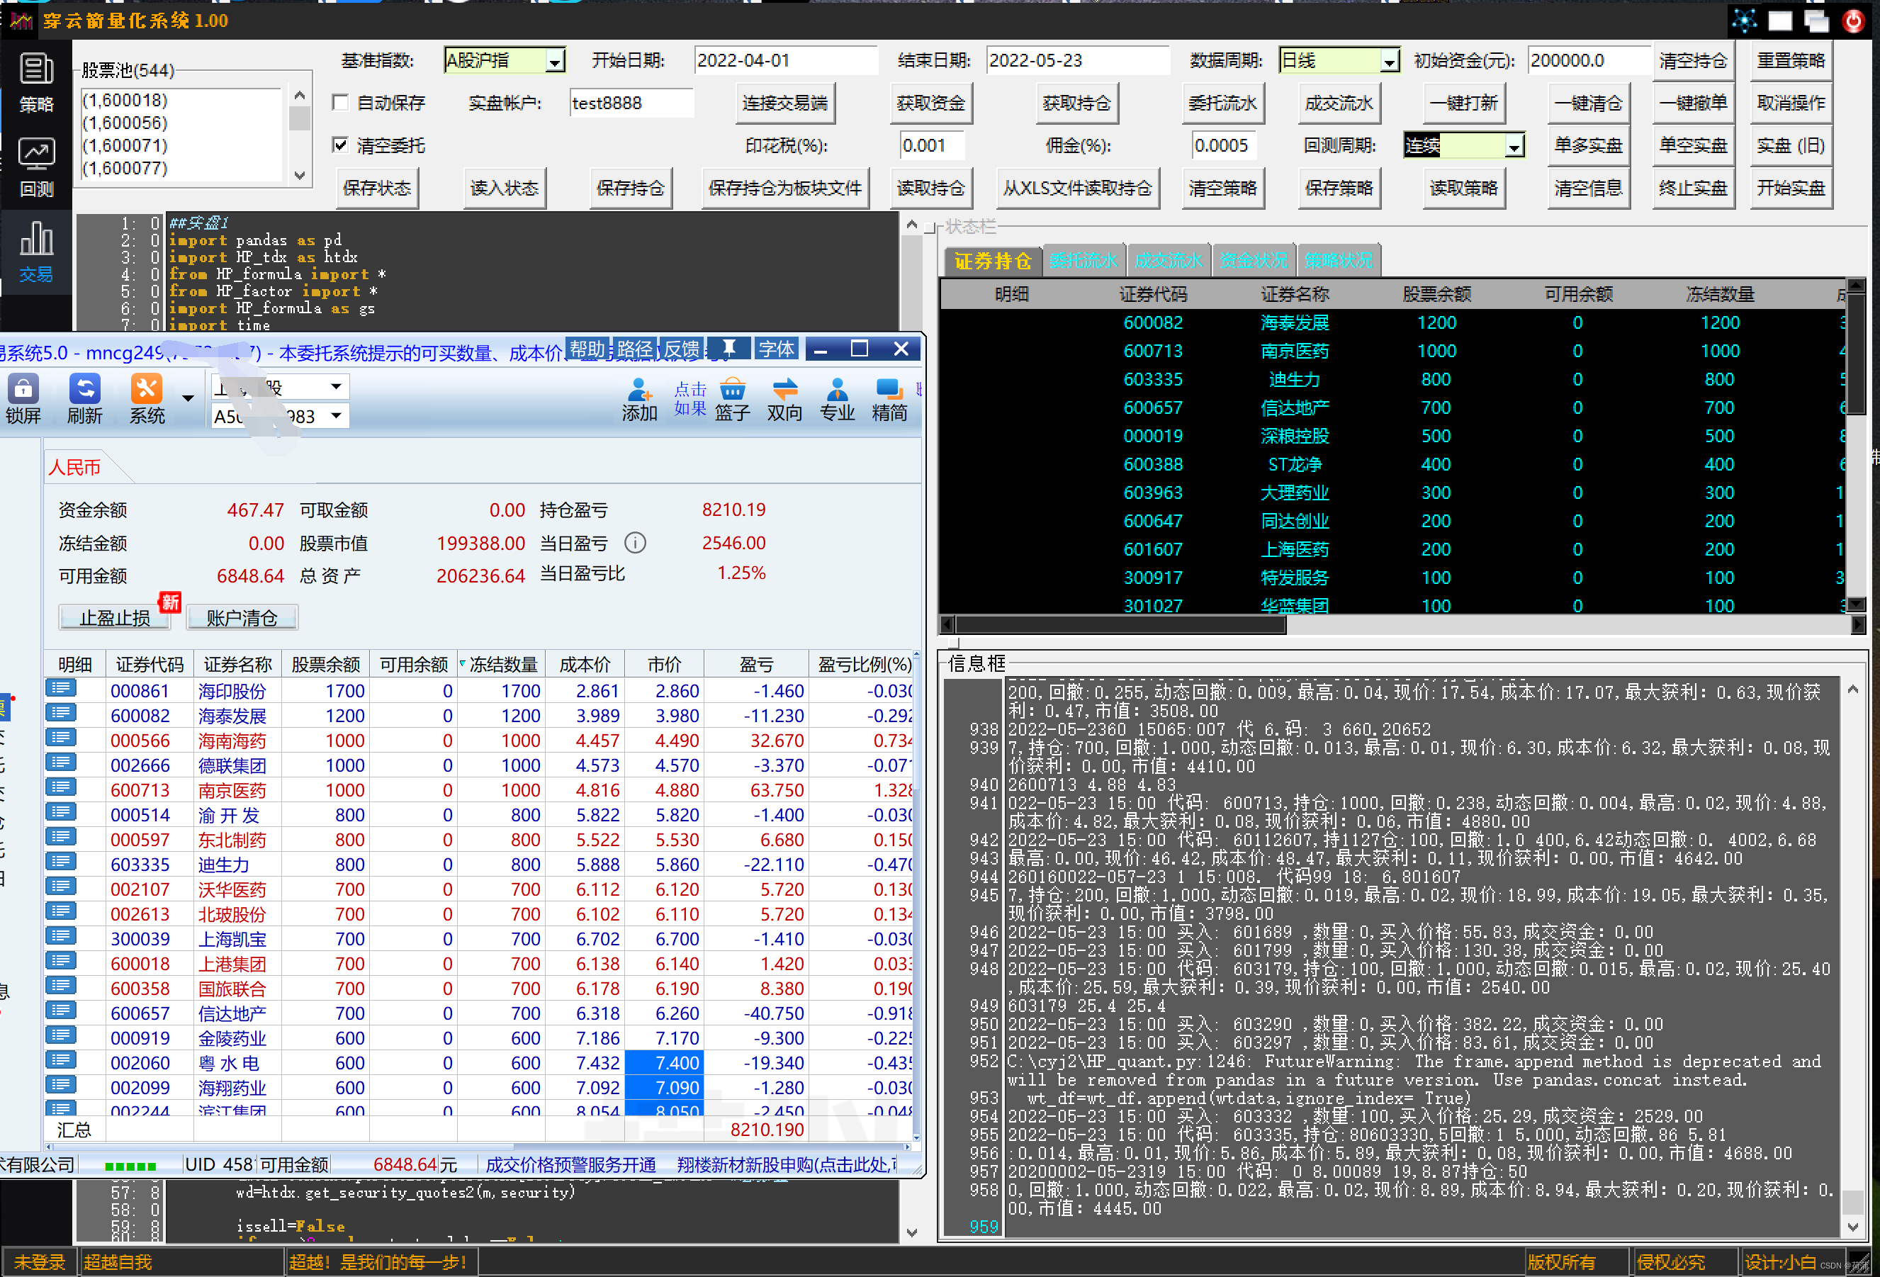Image resolution: width=1880 pixels, height=1277 pixels.
Task: Open detail icon for row 000861 海印股份
Action: (61, 689)
